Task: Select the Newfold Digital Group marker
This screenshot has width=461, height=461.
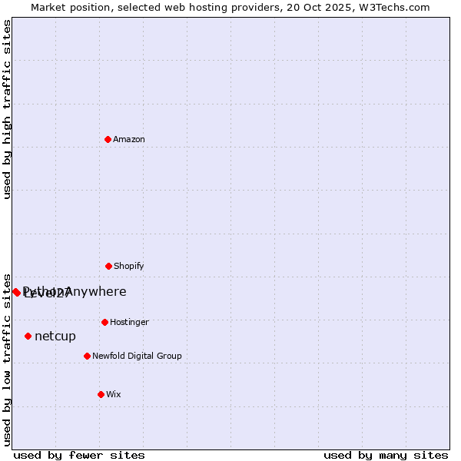Action: pos(87,356)
